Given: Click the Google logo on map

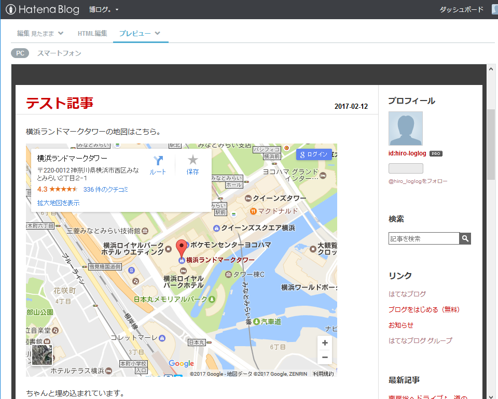Looking at the screenshot, I should 181,363.
